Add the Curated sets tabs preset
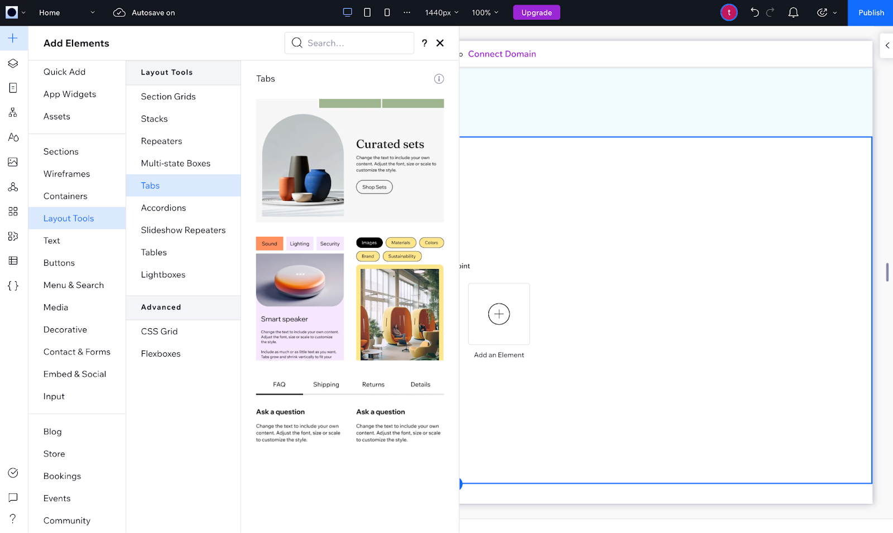893x533 pixels. [350, 161]
